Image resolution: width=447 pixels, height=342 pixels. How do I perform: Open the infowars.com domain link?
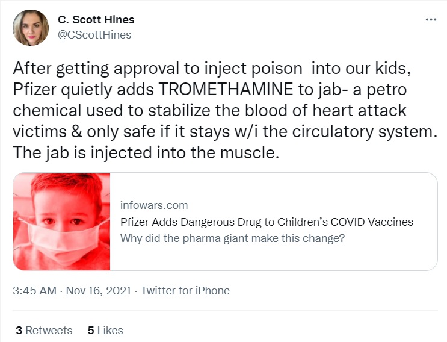(x=154, y=205)
